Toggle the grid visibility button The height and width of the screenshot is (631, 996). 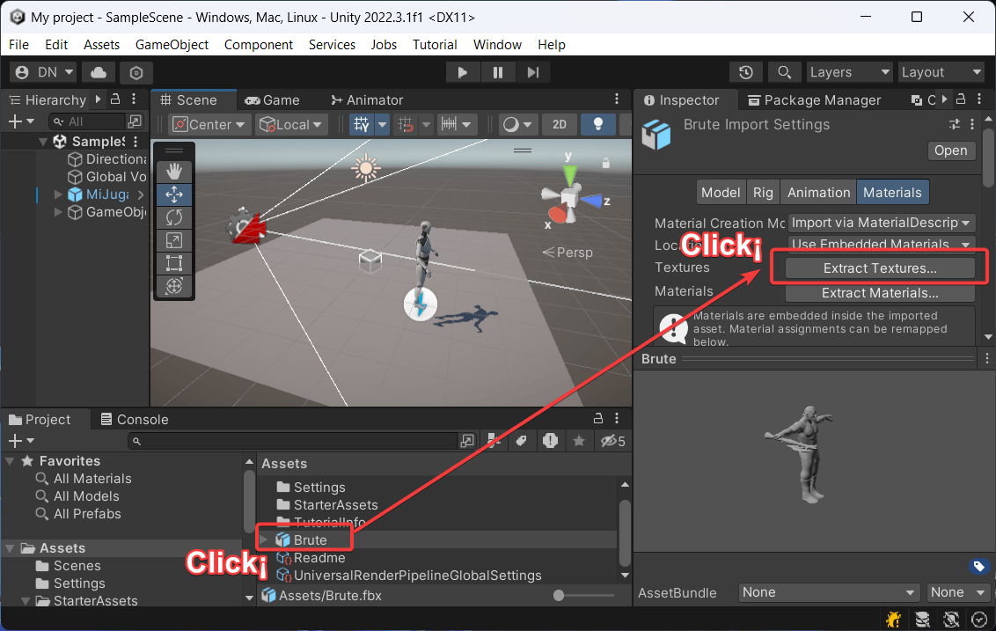362,125
